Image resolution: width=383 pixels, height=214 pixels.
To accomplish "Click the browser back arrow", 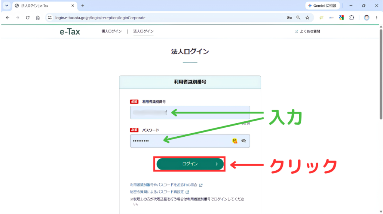I will [7, 18].
